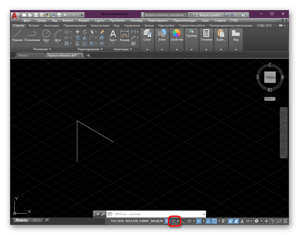Activate the Stretch tool
Image resolution: width=299 pixels, height=235 pixels.
77,44
